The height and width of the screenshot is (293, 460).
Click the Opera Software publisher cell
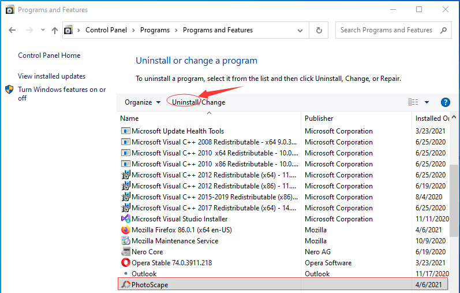328,263
